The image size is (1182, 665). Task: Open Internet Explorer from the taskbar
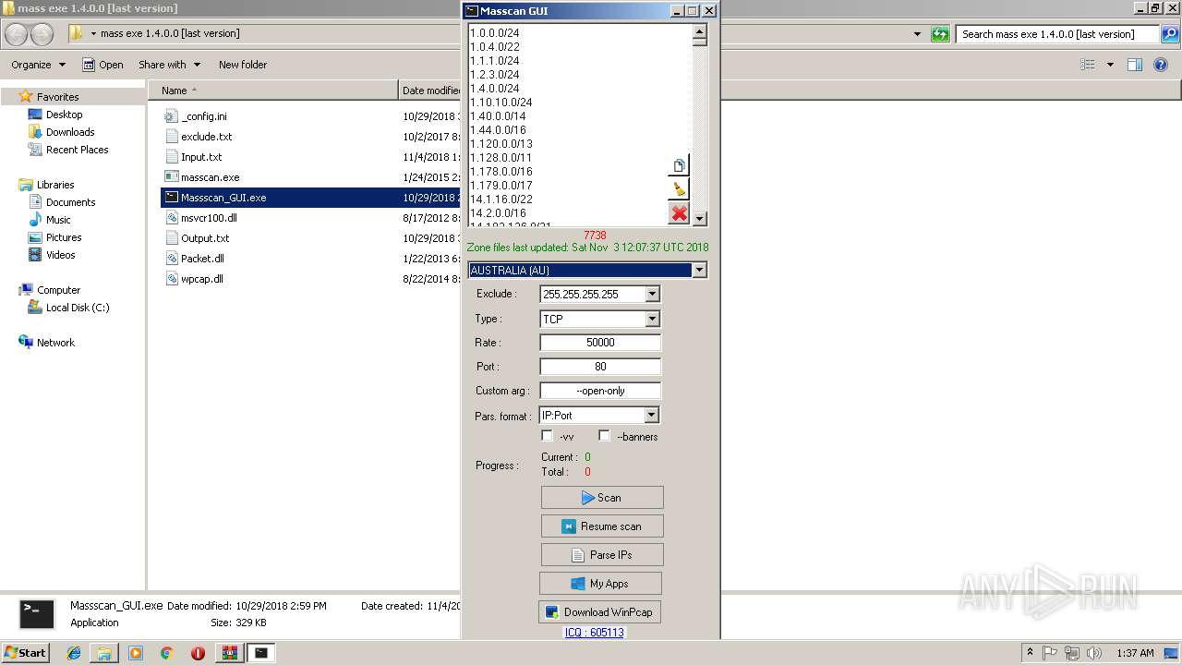74,653
